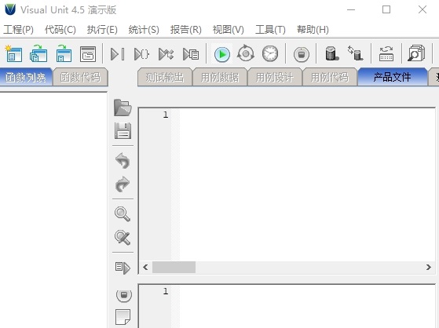Save file using the floppy disk icon

coord(123,131)
